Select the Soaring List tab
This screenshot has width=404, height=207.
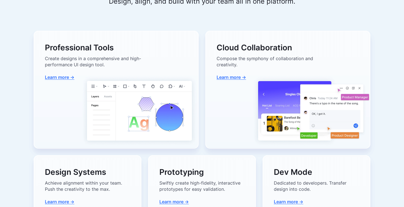[282, 106]
